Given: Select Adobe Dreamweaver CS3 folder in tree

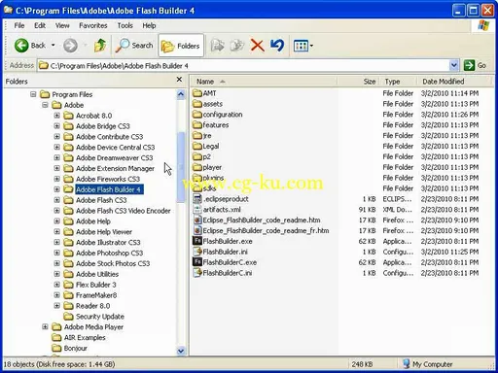Looking at the screenshot, I should point(114,158).
